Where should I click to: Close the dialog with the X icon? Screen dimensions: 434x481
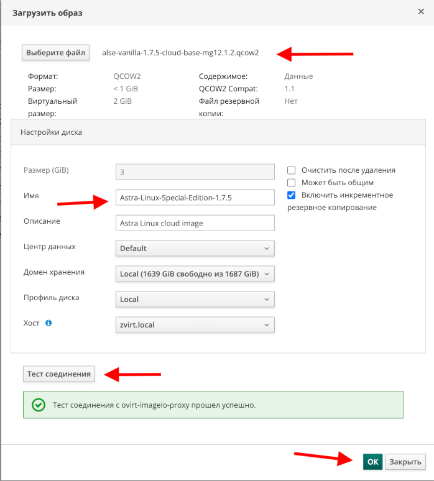click(x=421, y=12)
